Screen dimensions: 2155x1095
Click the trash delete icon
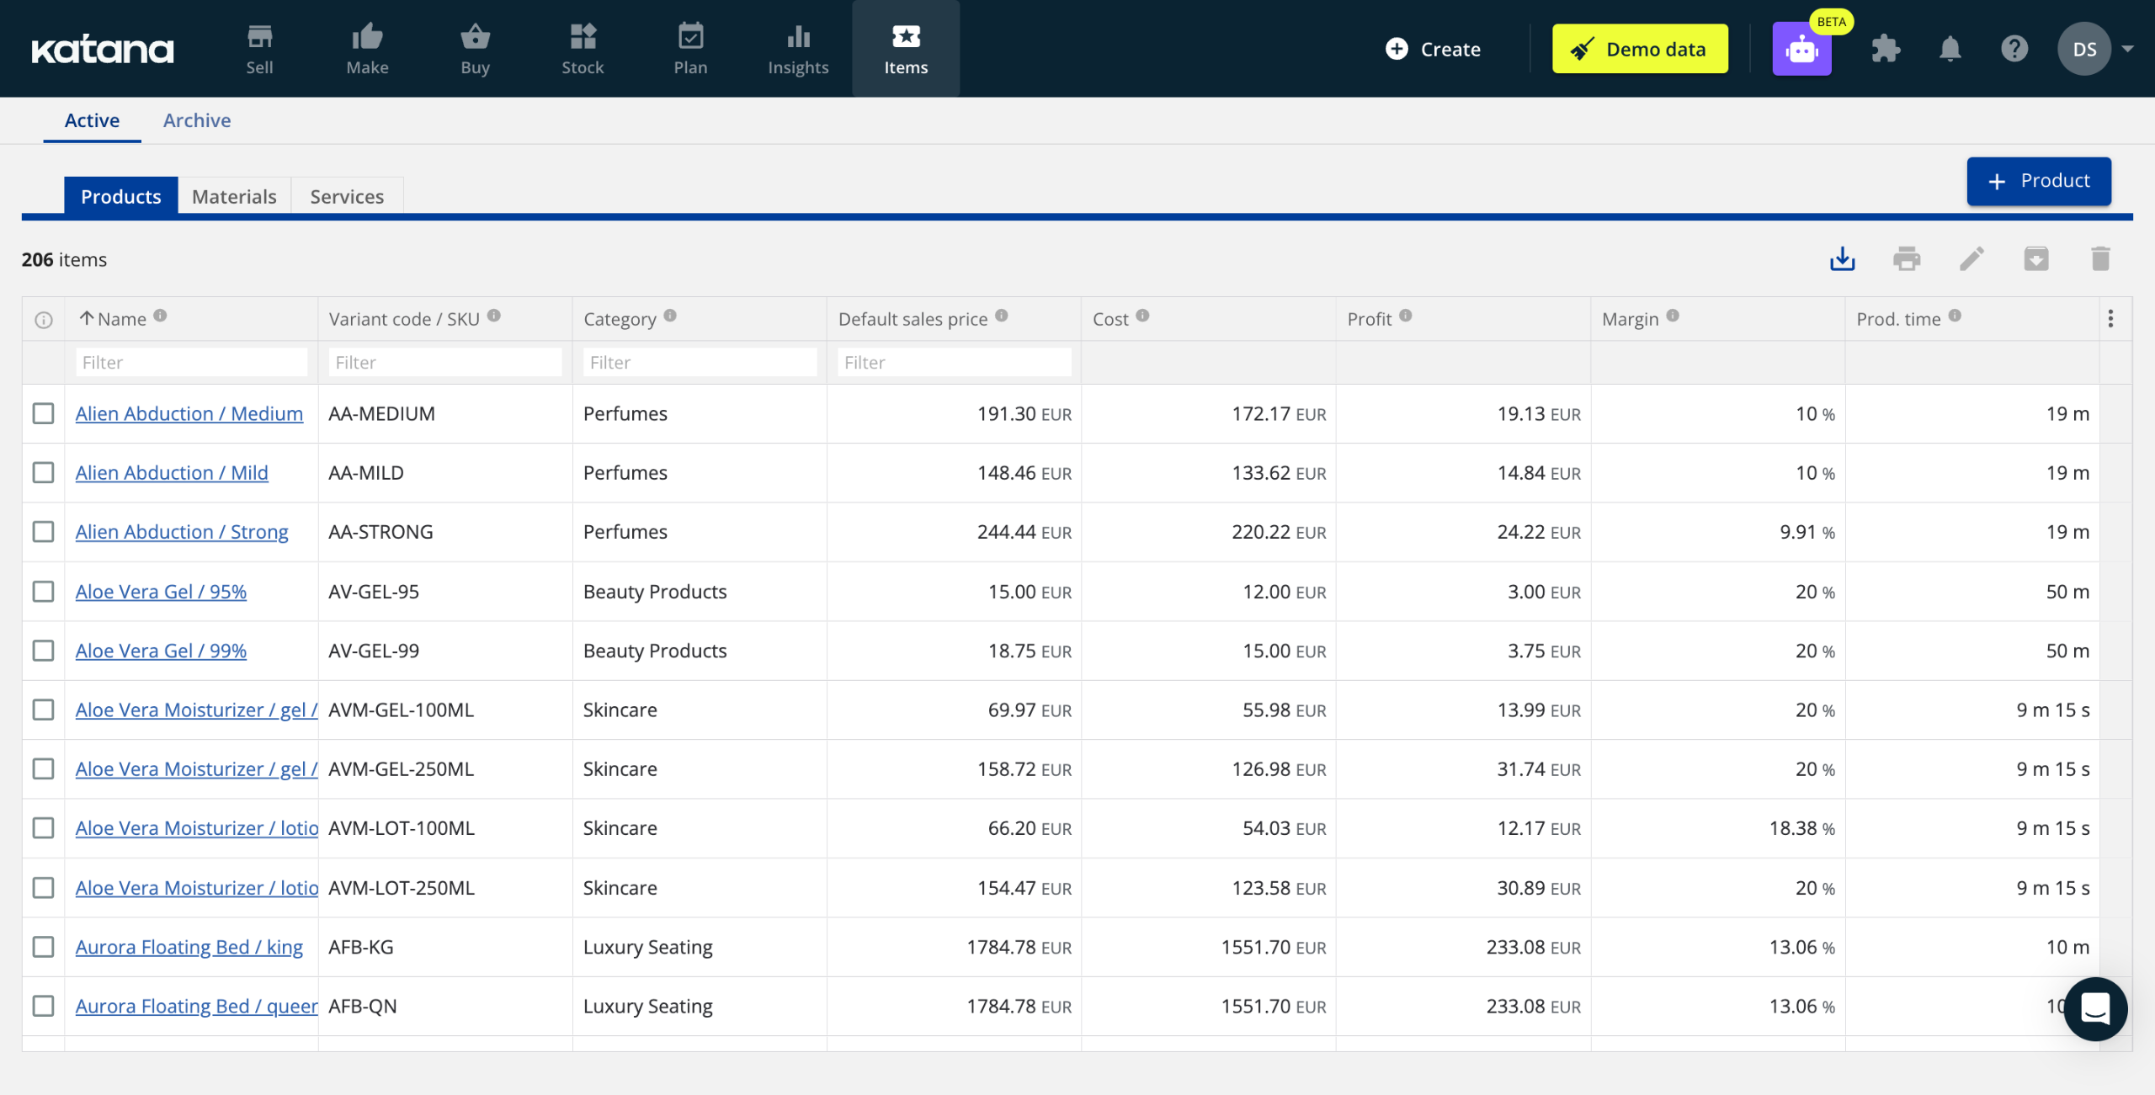coord(2100,258)
